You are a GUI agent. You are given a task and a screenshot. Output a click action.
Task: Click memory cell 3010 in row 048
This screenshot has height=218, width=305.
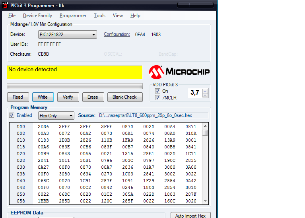191,187
